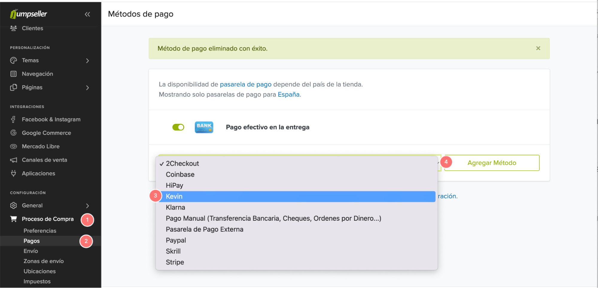Select Pagos submenu item
Viewport: 598px width, 288px height.
[31, 241]
